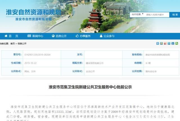Select the 网站、文件 disclosure form value

(30, 71)
